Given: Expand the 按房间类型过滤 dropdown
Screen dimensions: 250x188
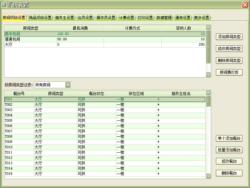Looking at the screenshot, I should pos(68,85).
